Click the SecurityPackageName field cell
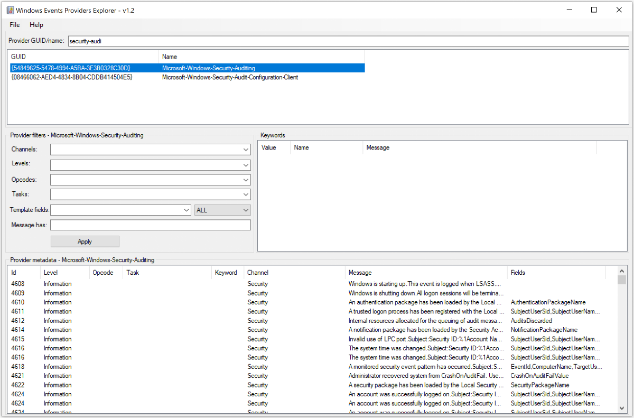The image size is (634, 418). coord(540,385)
